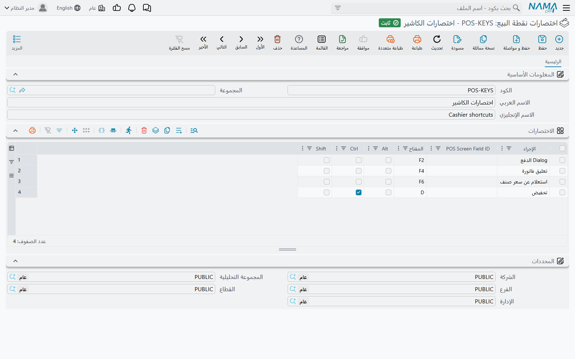Select the تعليق فاتورة row checkbox
The image size is (575, 359).
562,171
